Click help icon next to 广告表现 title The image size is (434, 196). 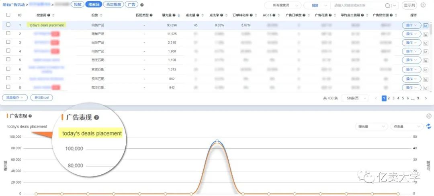point(30,116)
